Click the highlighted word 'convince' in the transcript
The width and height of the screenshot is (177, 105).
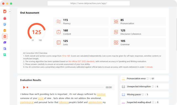point(101,94)
